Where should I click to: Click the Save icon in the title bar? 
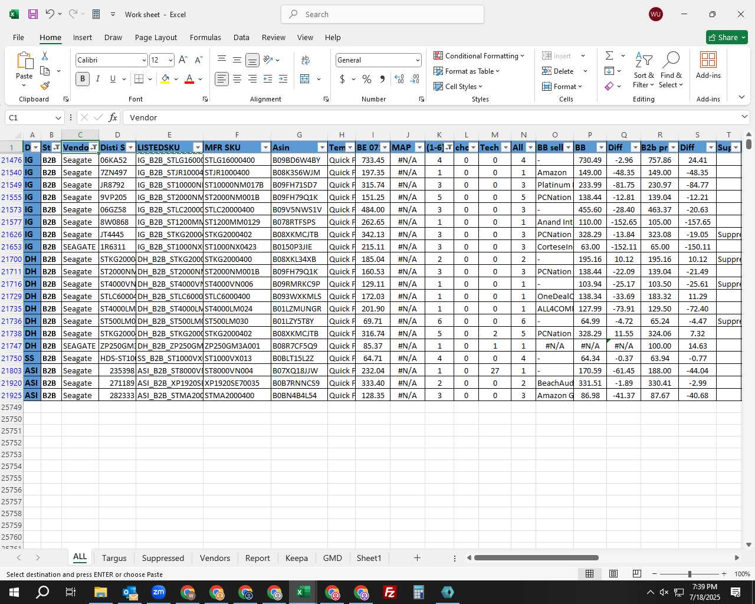click(x=33, y=14)
